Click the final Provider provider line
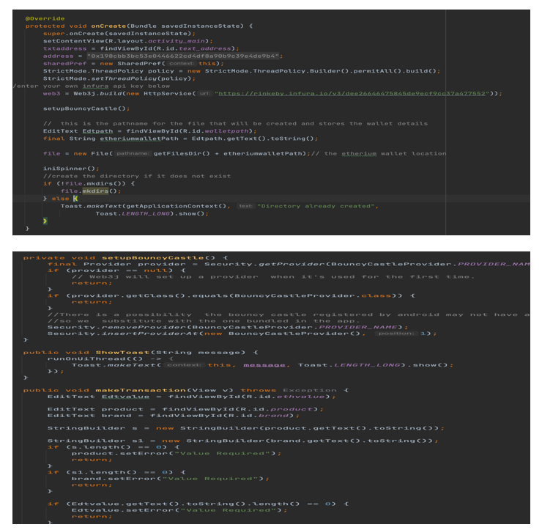 click(x=289, y=265)
